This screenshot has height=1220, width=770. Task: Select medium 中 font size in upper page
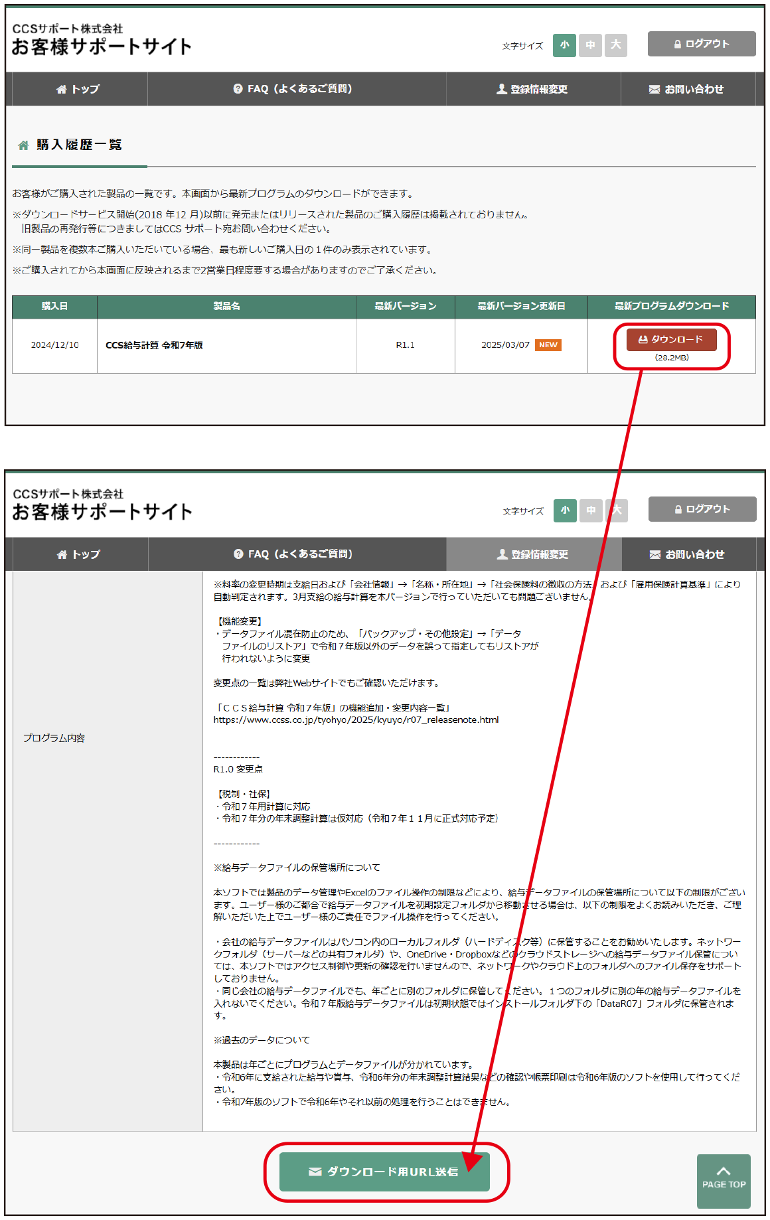[590, 45]
